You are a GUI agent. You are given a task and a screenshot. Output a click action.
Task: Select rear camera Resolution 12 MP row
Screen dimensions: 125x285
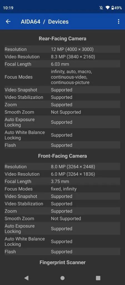tap(62, 49)
